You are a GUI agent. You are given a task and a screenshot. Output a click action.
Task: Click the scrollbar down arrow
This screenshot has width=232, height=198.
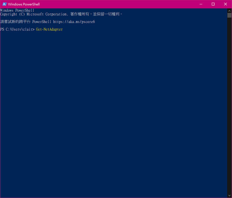tap(229, 195)
